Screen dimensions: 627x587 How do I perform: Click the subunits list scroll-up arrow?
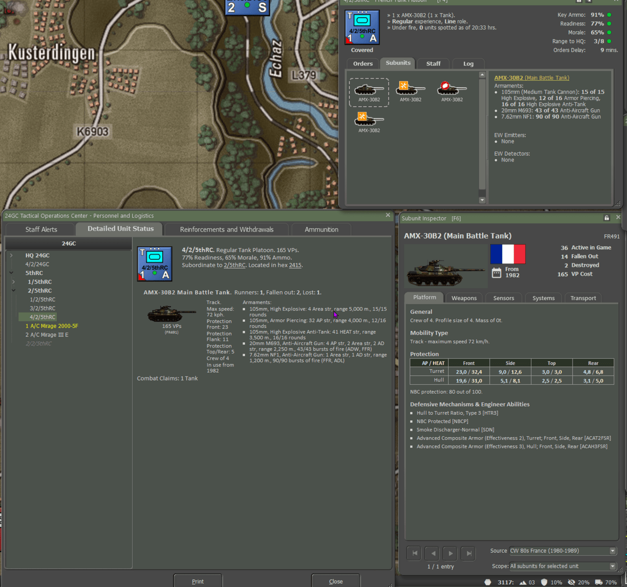tap(482, 75)
